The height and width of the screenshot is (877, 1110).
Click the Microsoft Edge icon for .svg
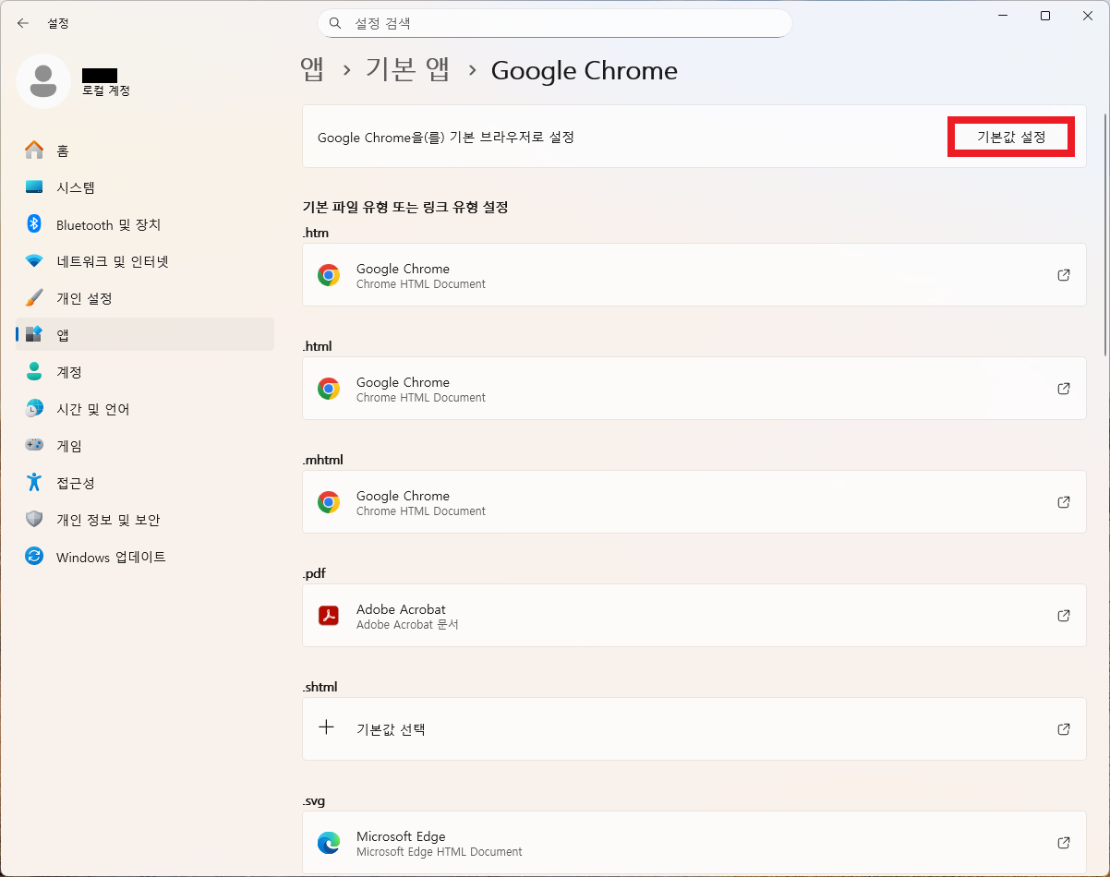329,843
